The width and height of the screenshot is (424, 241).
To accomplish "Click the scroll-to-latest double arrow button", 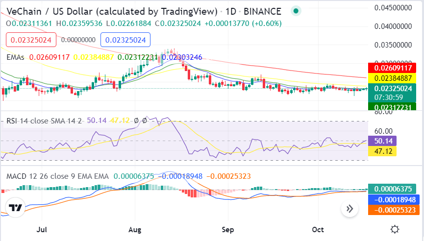I will [x=349, y=209].
